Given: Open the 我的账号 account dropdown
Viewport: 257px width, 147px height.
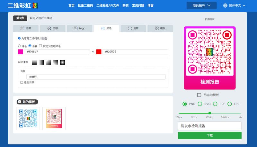Looking at the screenshot, I should tap(201, 5).
